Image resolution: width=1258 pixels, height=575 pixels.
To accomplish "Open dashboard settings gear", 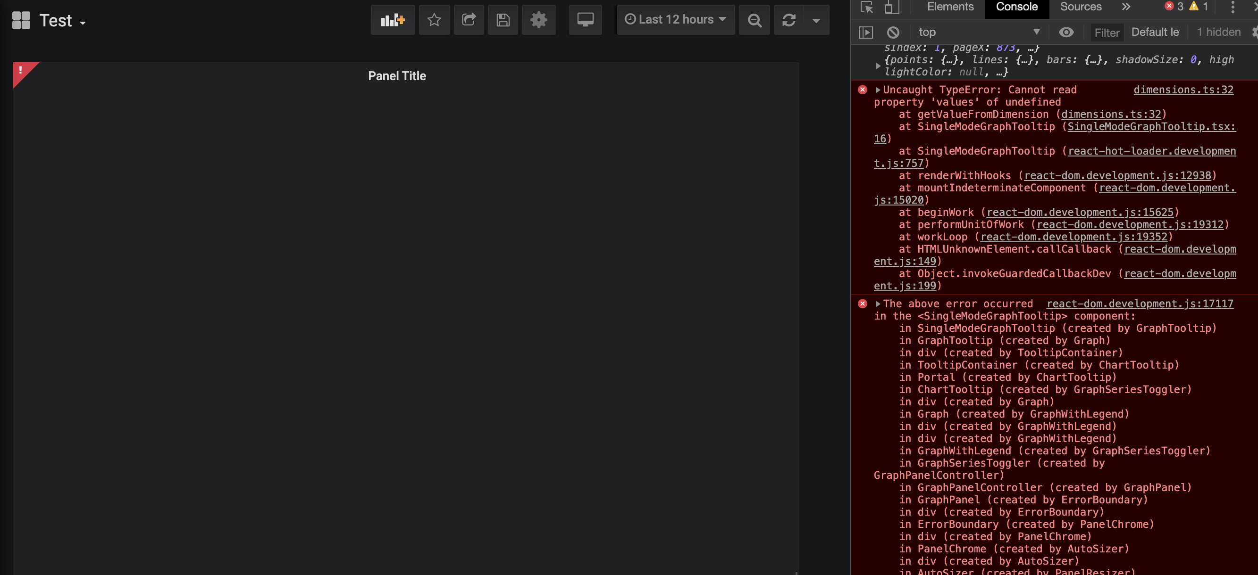I will (538, 20).
